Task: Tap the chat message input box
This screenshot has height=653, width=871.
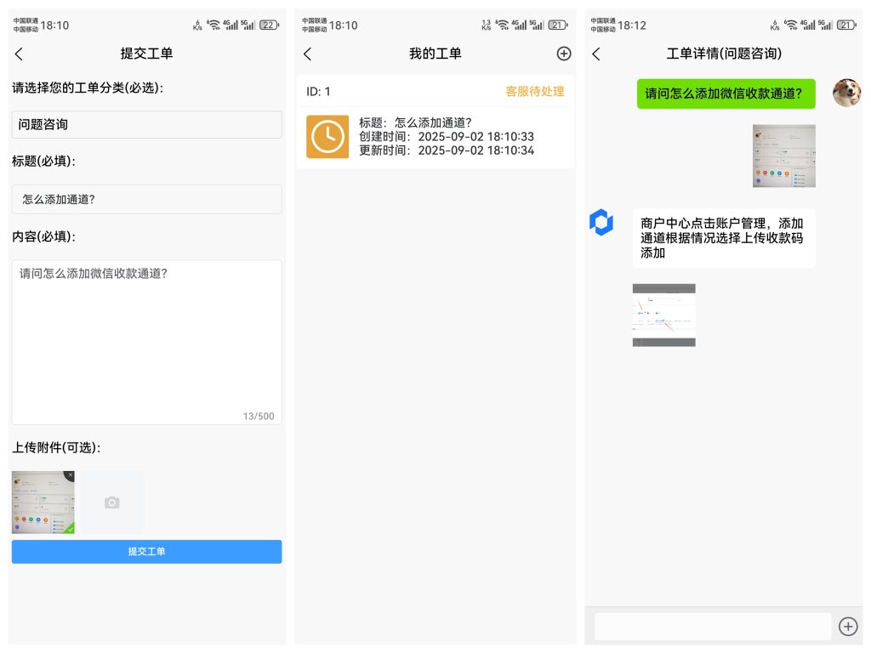Action: click(713, 626)
